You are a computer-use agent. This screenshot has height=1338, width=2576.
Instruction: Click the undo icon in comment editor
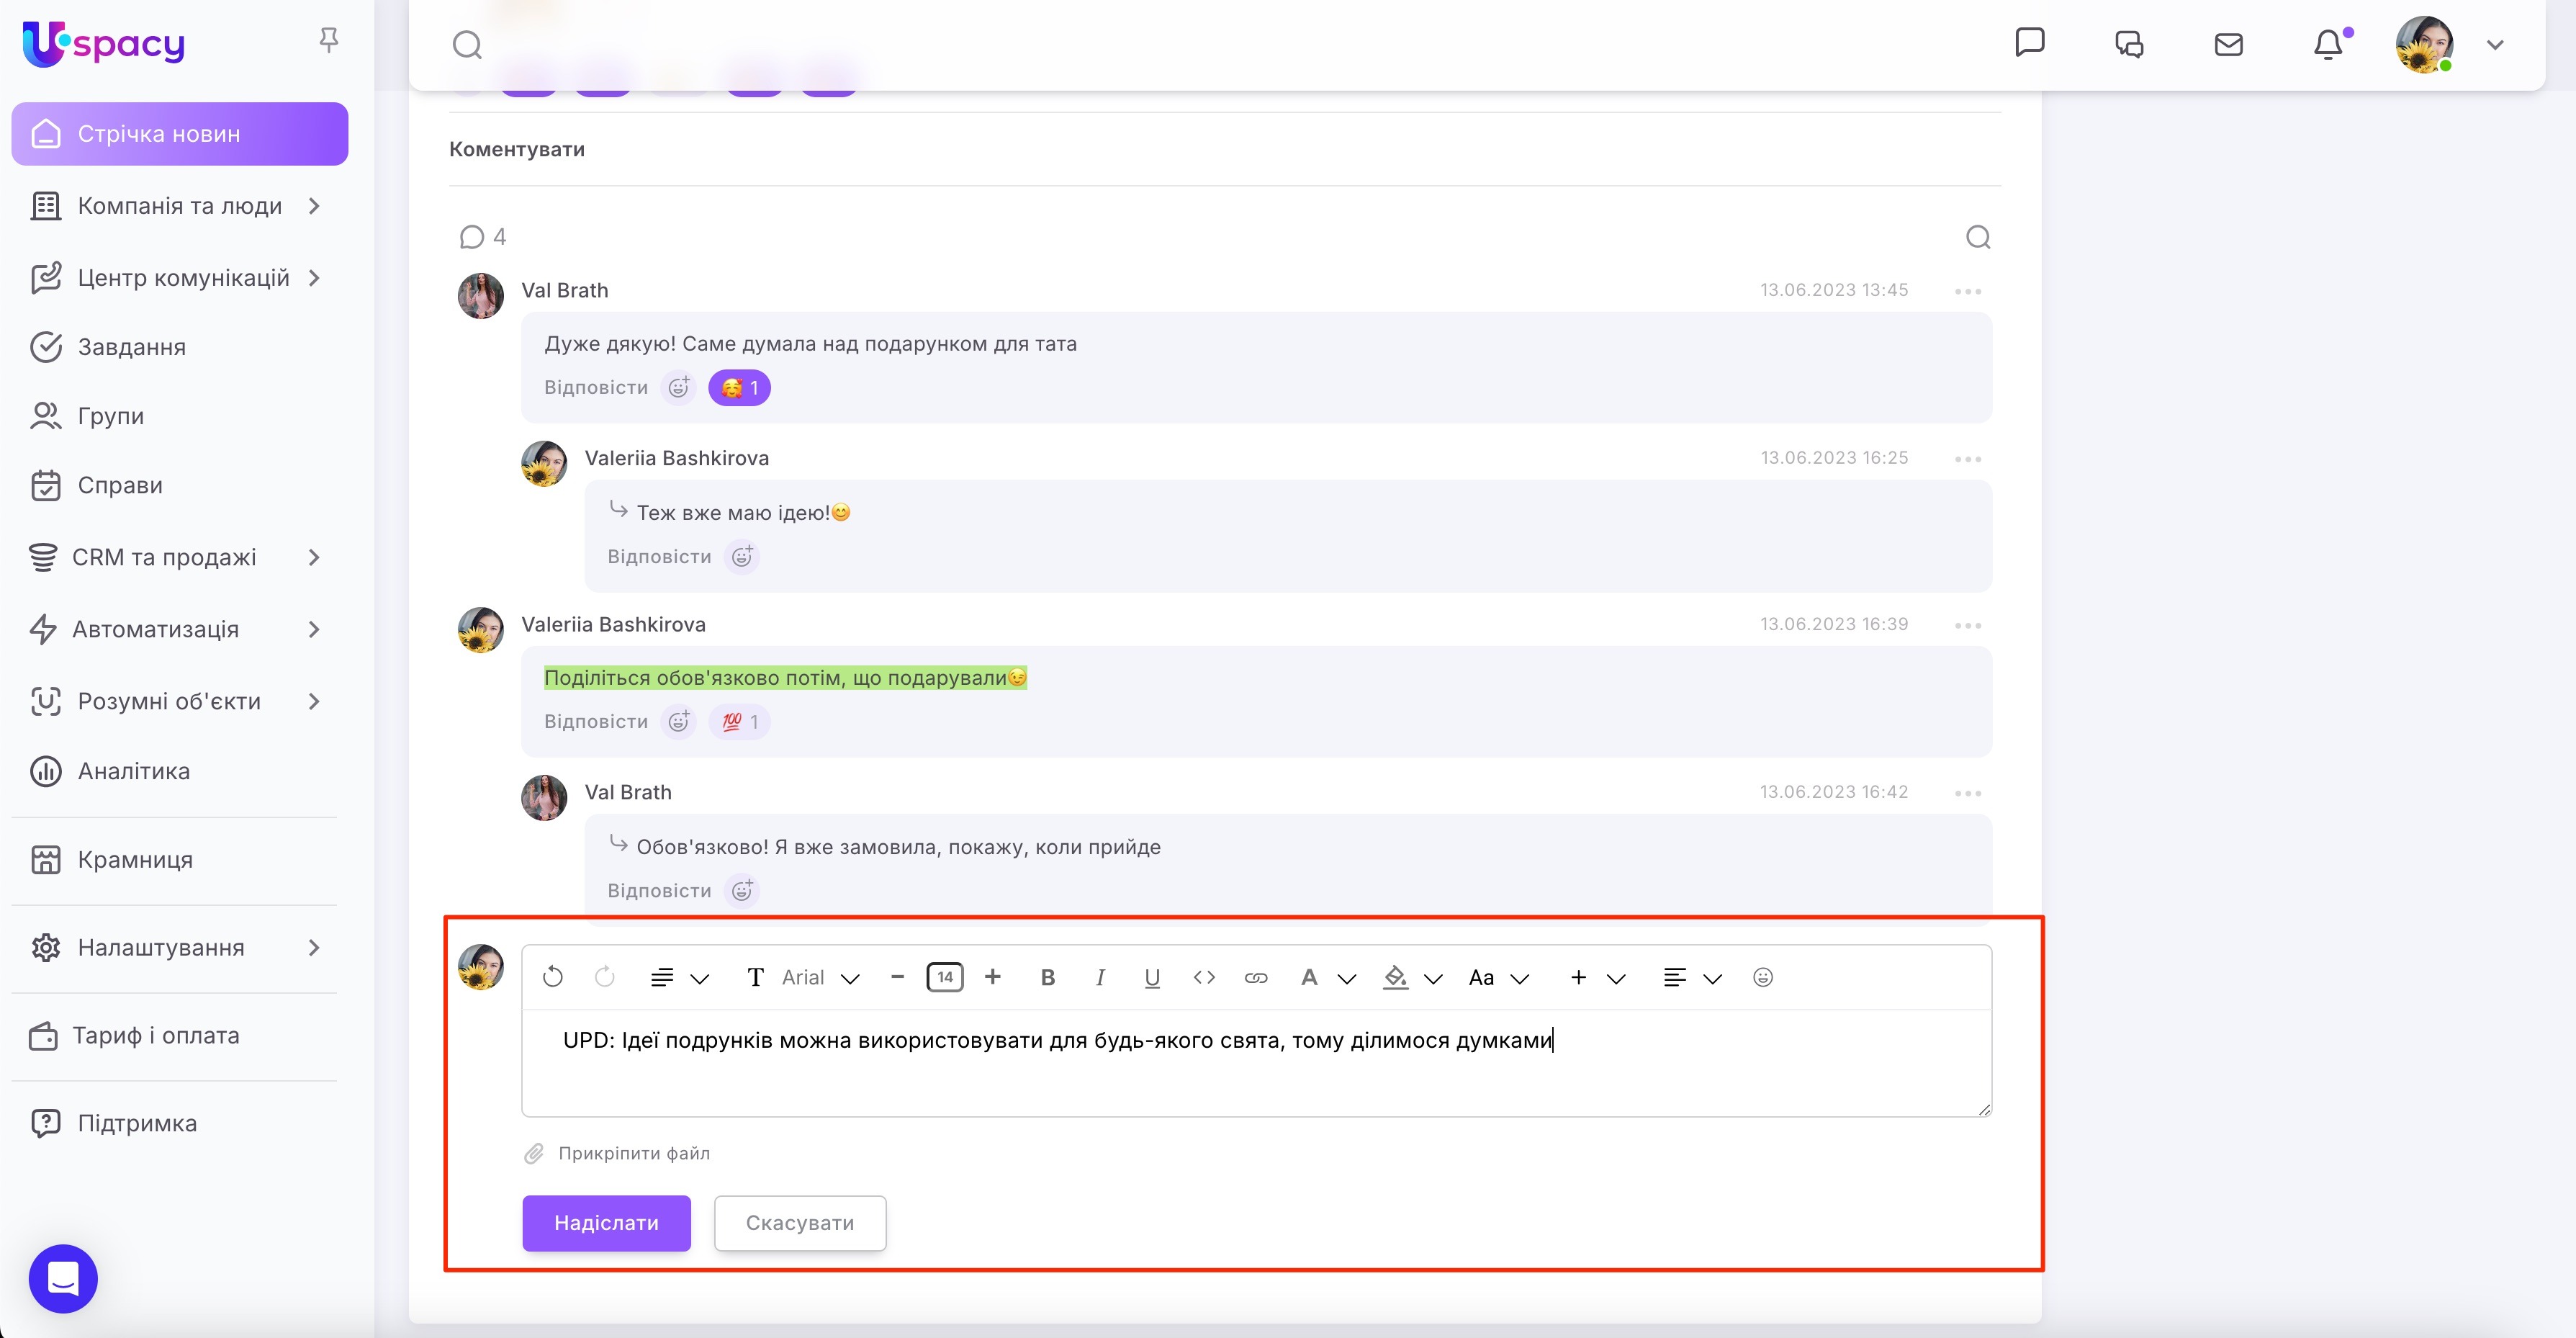point(553,977)
